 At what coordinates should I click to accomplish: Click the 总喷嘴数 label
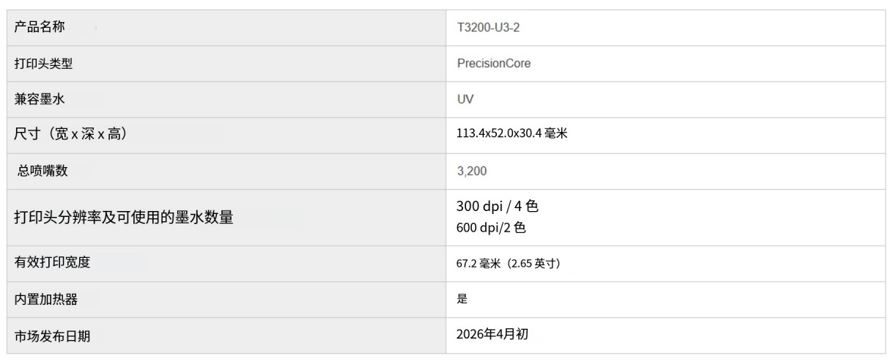(43, 171)
